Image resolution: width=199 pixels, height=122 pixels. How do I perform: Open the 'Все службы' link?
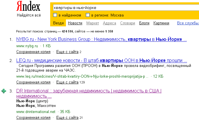tap(188, 23)
